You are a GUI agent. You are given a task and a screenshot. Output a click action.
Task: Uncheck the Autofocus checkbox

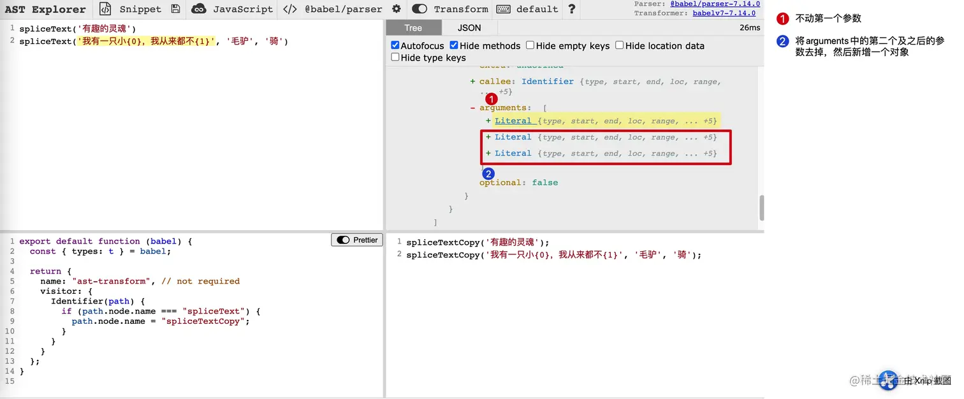pos(395,45)
